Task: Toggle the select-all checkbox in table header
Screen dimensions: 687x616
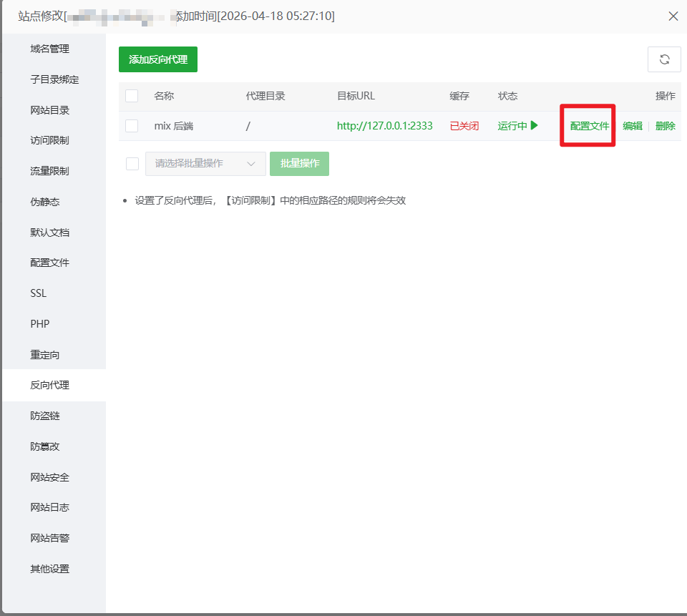Action: [132, 96]
